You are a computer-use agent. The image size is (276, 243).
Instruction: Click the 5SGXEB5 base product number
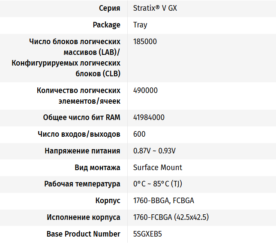(x=147, y=234)
